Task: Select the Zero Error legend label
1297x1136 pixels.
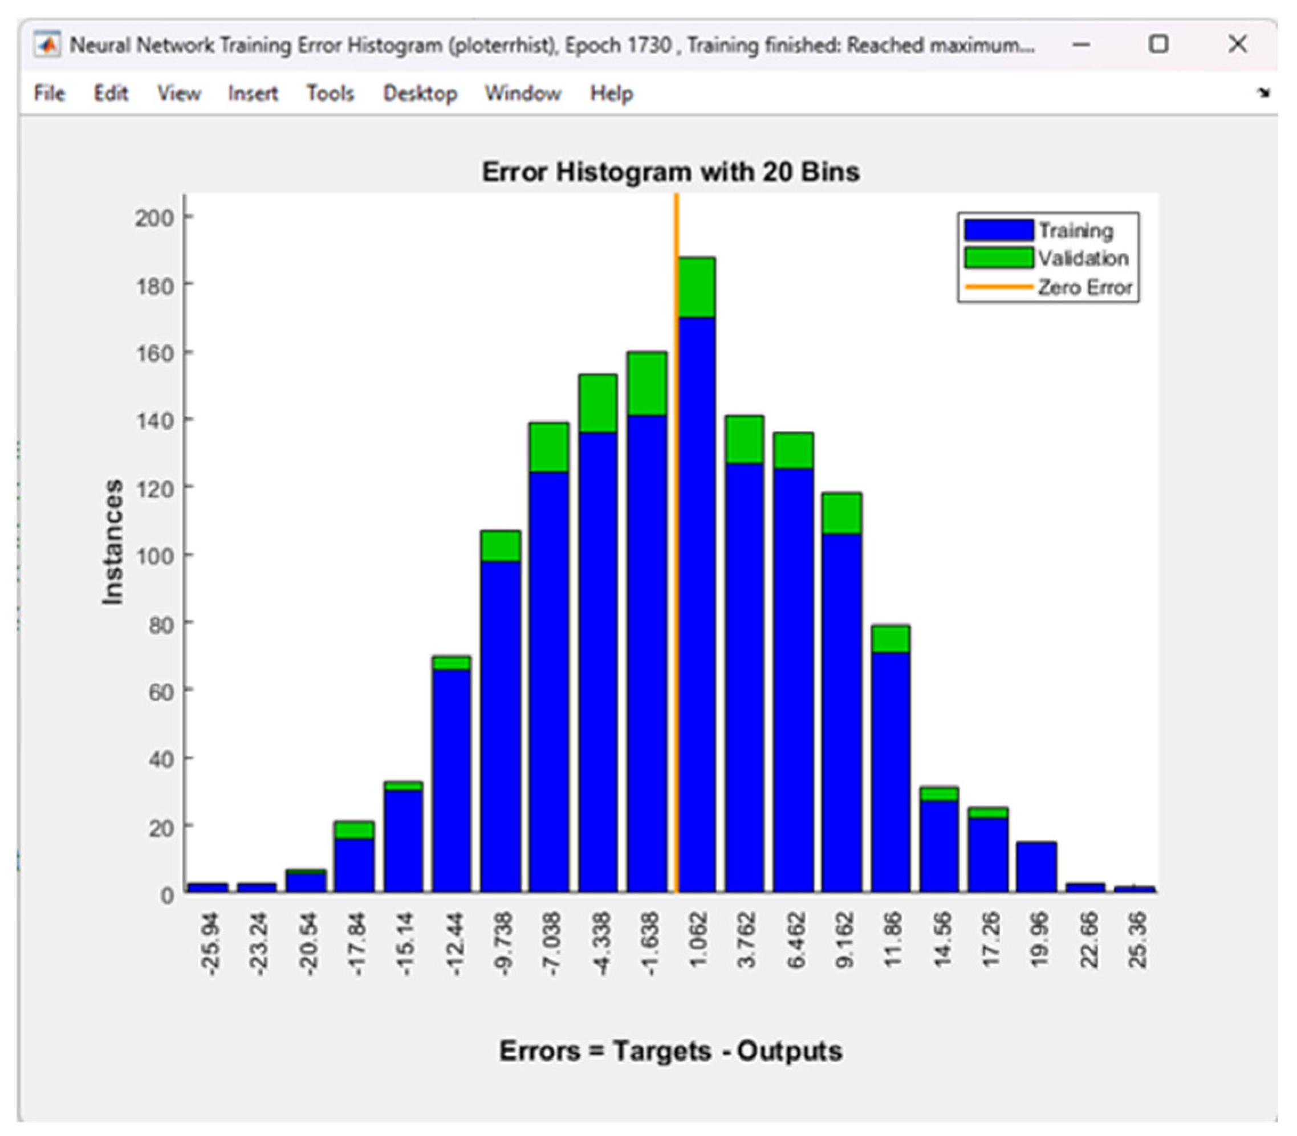Action: 1085,287
